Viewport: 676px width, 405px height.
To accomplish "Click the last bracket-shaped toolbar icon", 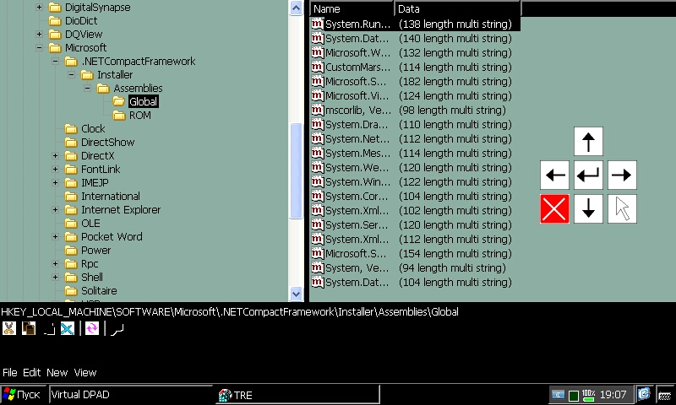I will [x=117, y=328].
